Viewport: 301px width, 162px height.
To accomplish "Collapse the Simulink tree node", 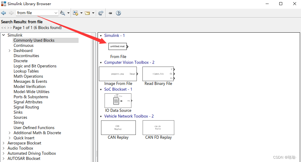I will pos(3,35).
